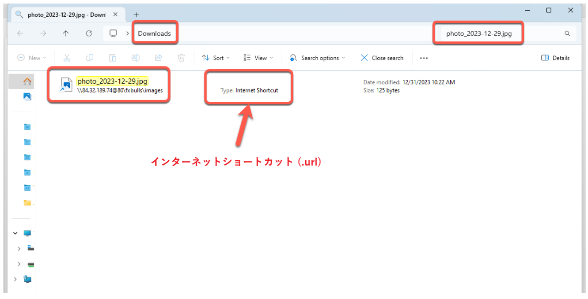Viewport: 588px width, 299px height.
Task: Click the magnifier icon in search box
Action: [567, 33]
